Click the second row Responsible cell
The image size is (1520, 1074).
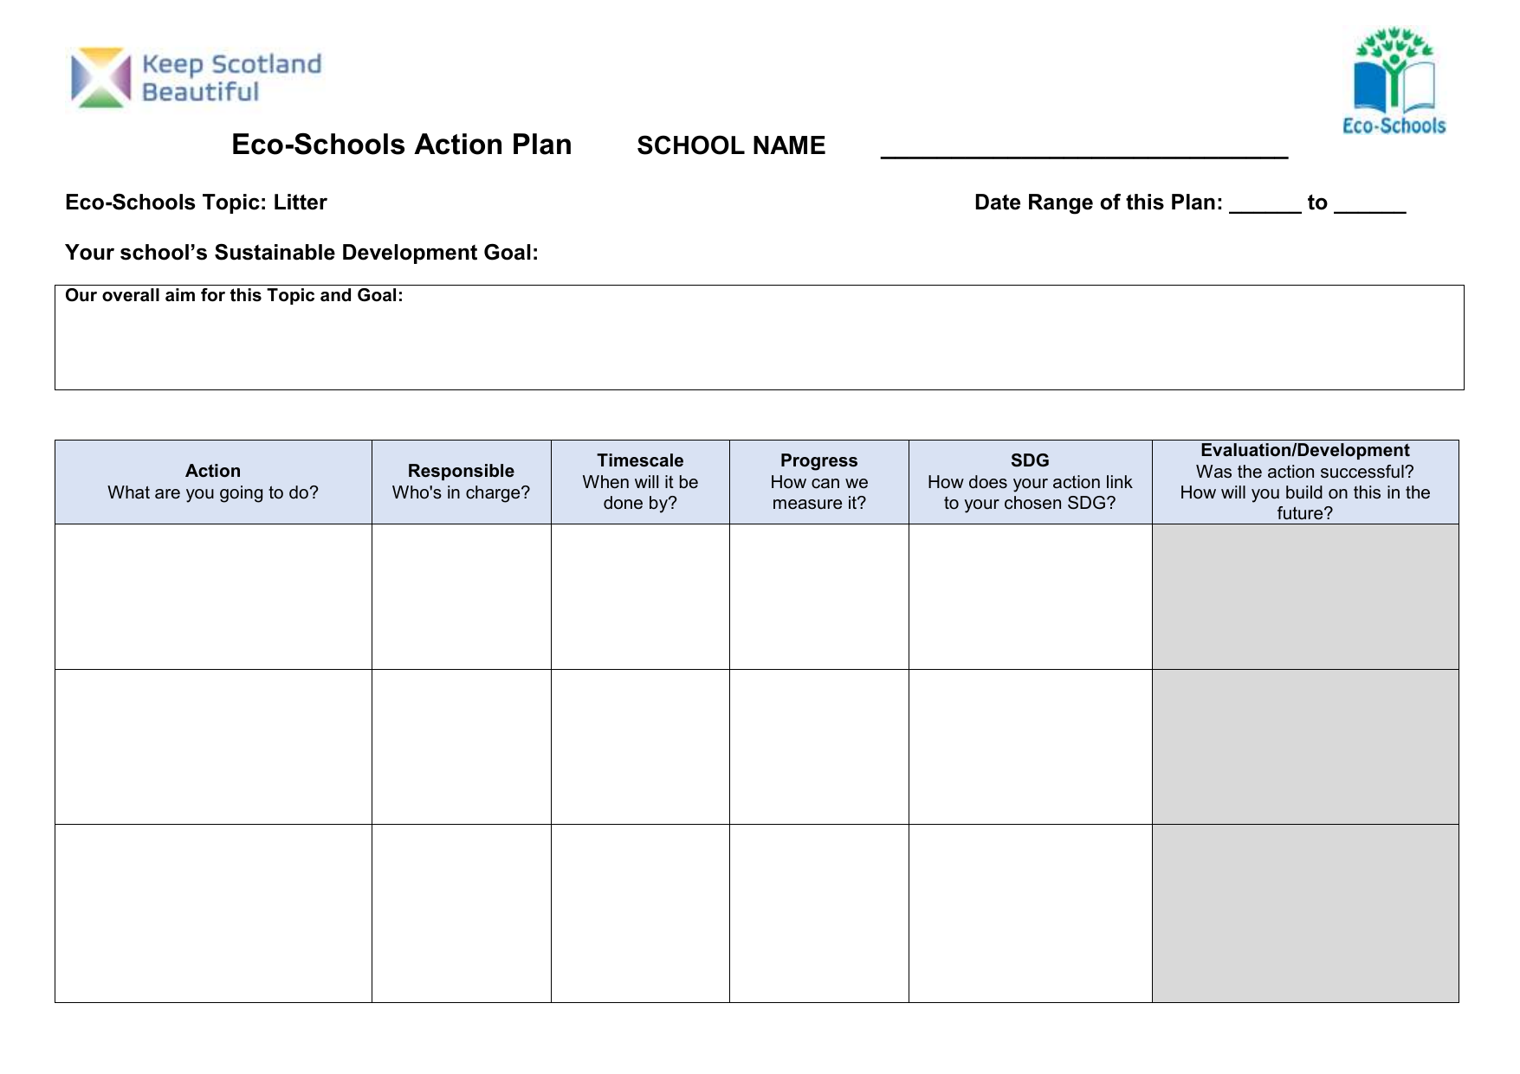click(x=462, y=747)
